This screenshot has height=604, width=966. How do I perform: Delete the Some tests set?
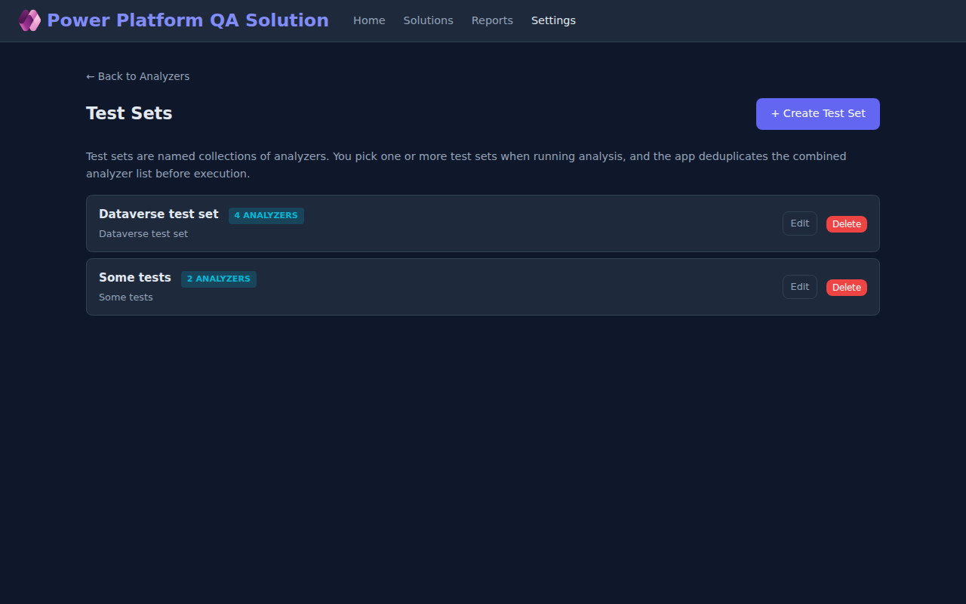(x=846, y=288)
